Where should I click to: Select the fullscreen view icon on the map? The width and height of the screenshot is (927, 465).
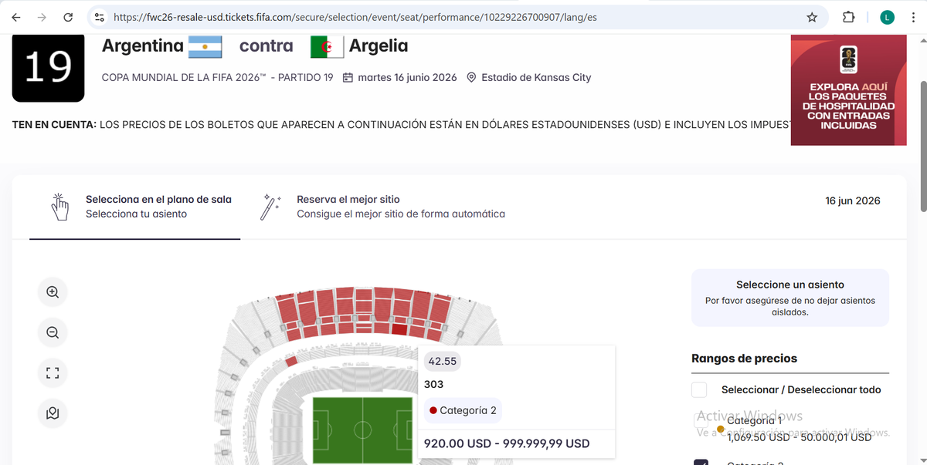[52, 372]
